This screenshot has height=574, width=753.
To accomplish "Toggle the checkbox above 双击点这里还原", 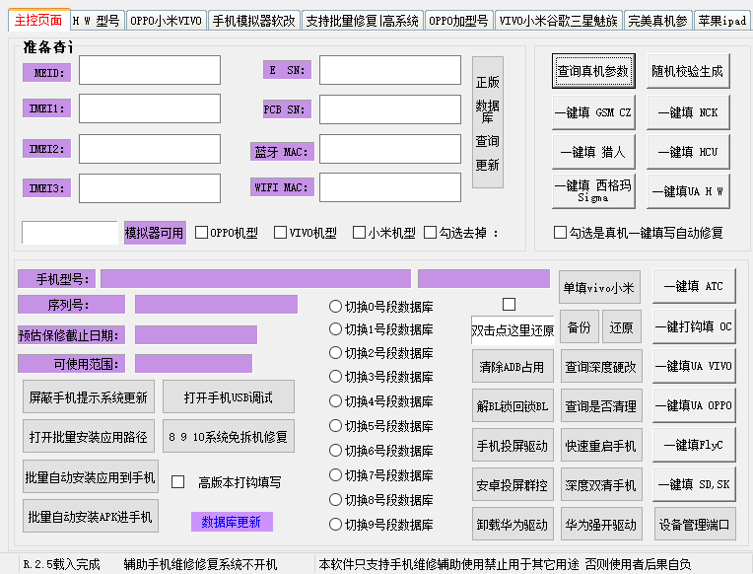I will click(509, 305).
